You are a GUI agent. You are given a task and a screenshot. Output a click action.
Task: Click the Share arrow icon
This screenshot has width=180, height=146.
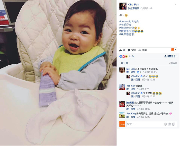point(140,50)
